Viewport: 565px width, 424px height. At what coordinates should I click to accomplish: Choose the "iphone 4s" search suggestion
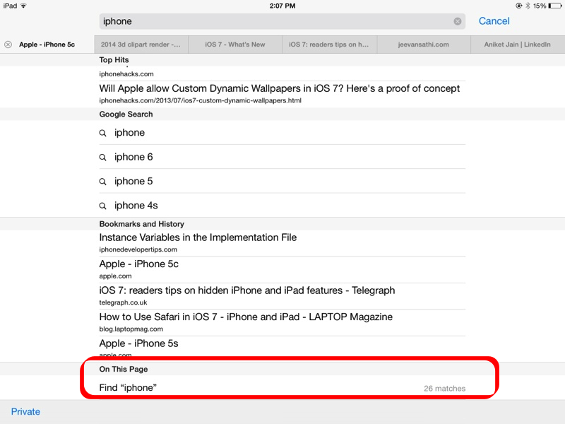tap(282, 205)
